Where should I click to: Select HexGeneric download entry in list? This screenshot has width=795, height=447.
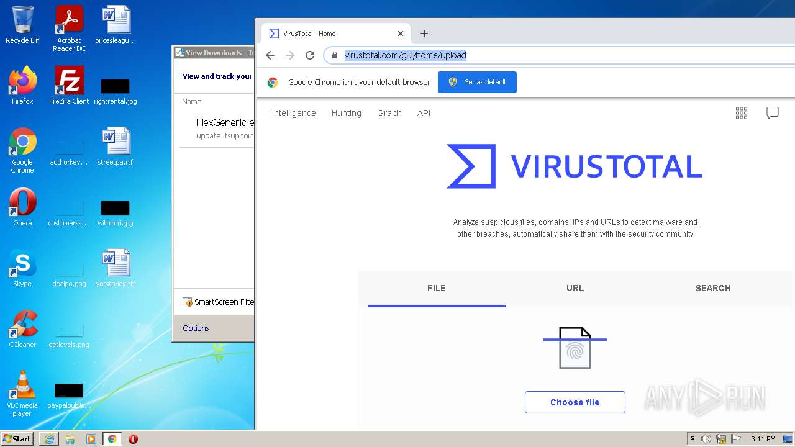point(217,129)
